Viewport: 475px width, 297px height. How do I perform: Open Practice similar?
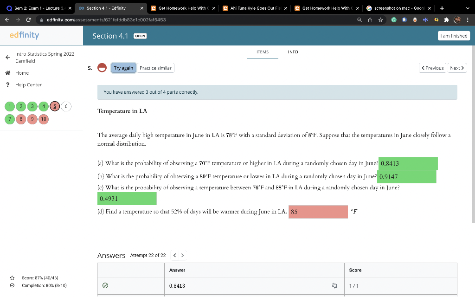point(156,67)
